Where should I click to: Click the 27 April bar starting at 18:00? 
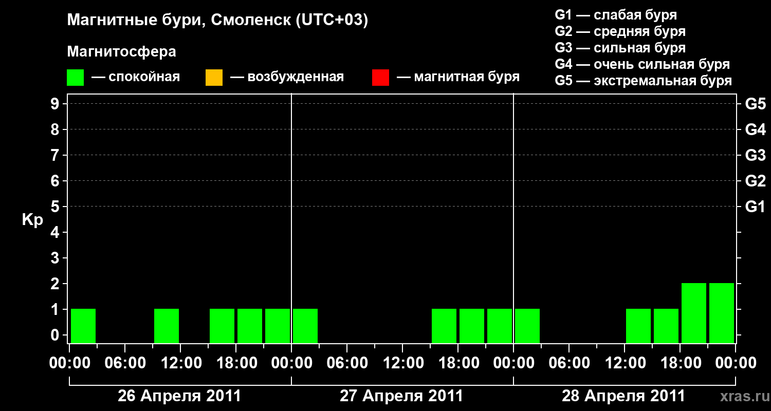472,326
